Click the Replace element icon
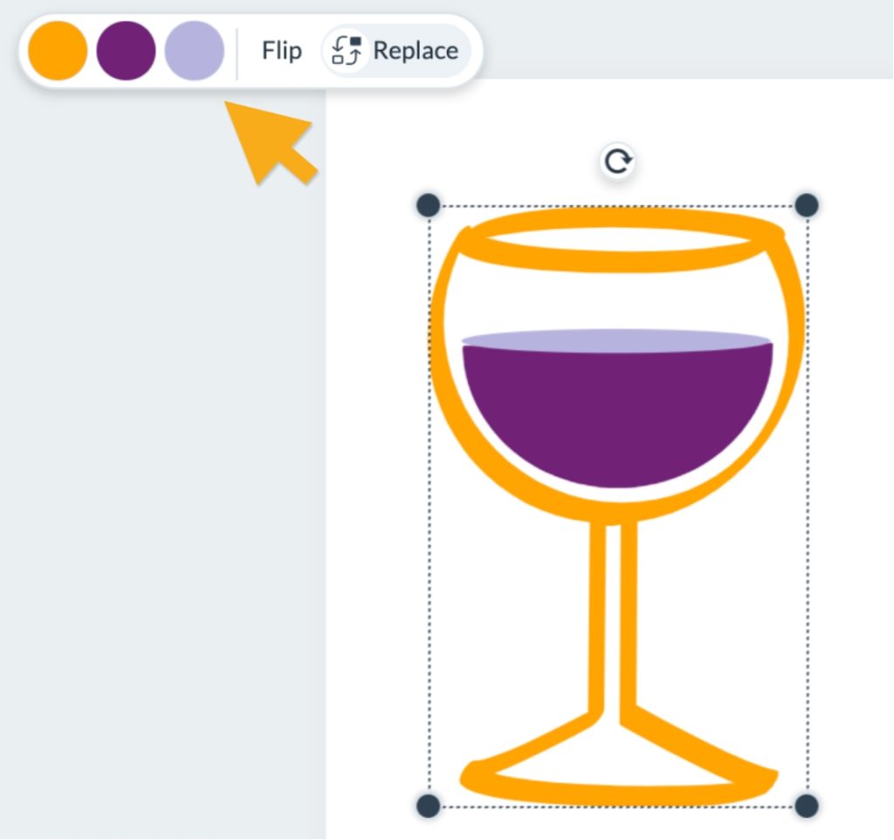Image resolution: width=894 pixels, height=840 pixels. 346,51
